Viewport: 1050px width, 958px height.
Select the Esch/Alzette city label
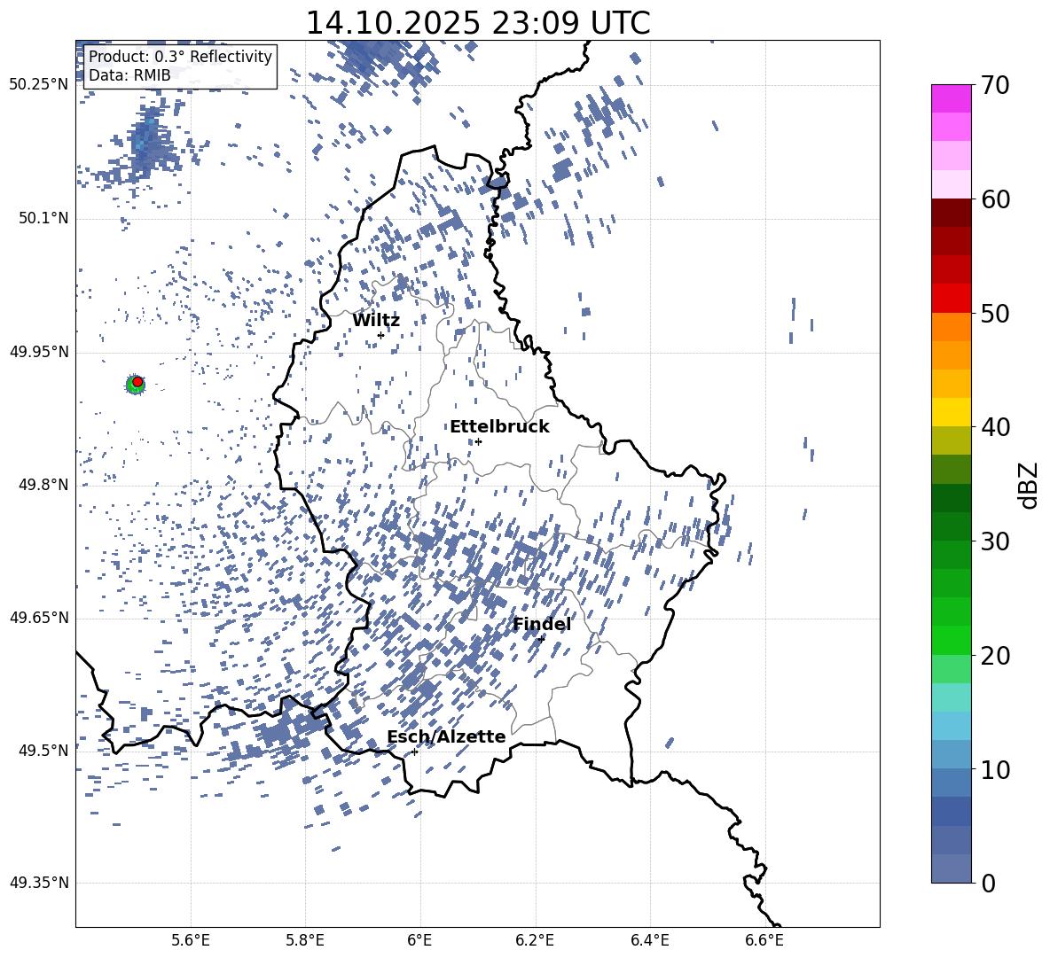point(446,736)
